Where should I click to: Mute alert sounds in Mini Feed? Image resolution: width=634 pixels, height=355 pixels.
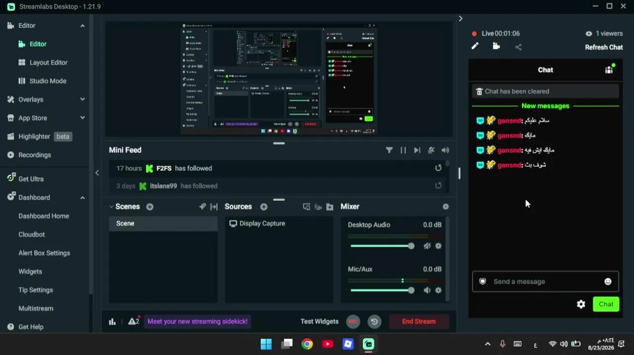click(431, 150)
